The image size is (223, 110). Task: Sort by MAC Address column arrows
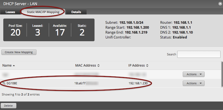tap(98, 66)
